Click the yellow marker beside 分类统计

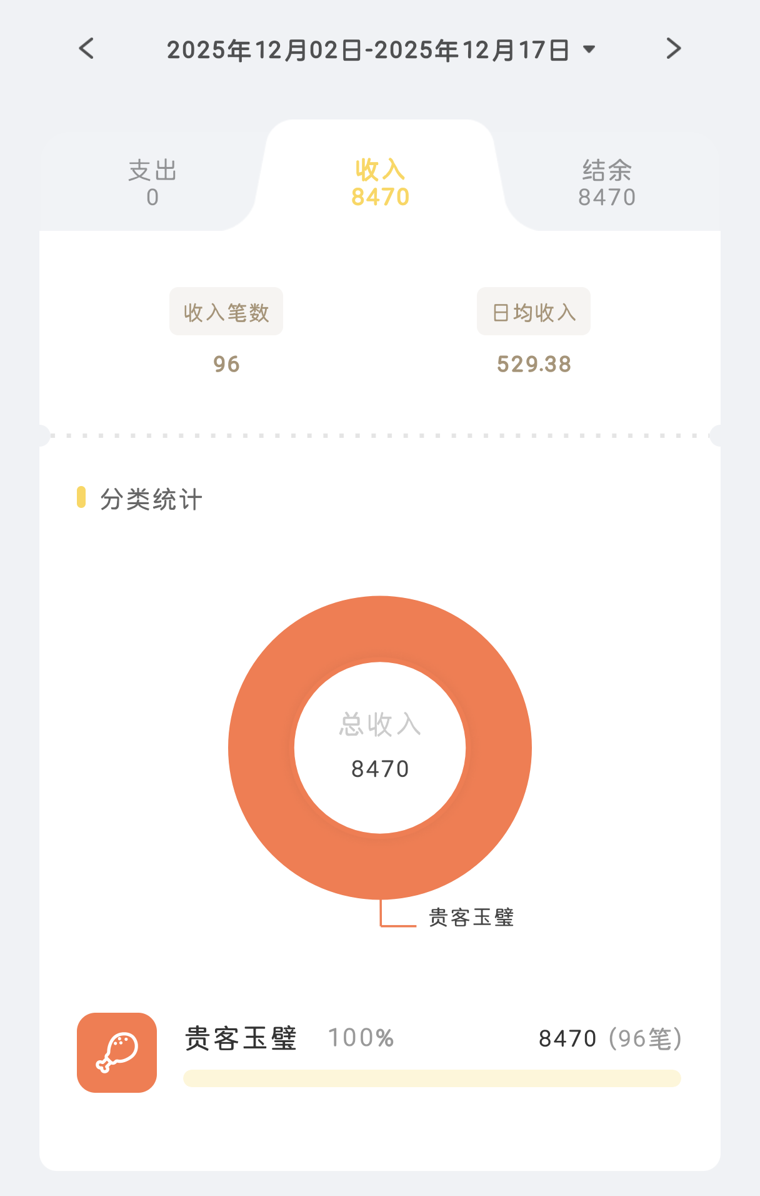[81, 497]
